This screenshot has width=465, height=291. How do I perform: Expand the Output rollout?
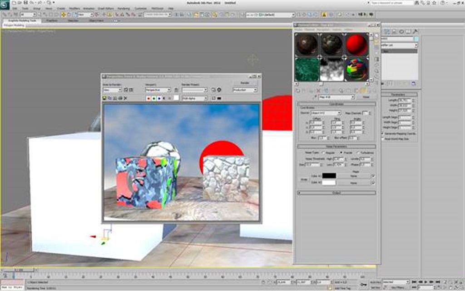(x=336, y=193)
